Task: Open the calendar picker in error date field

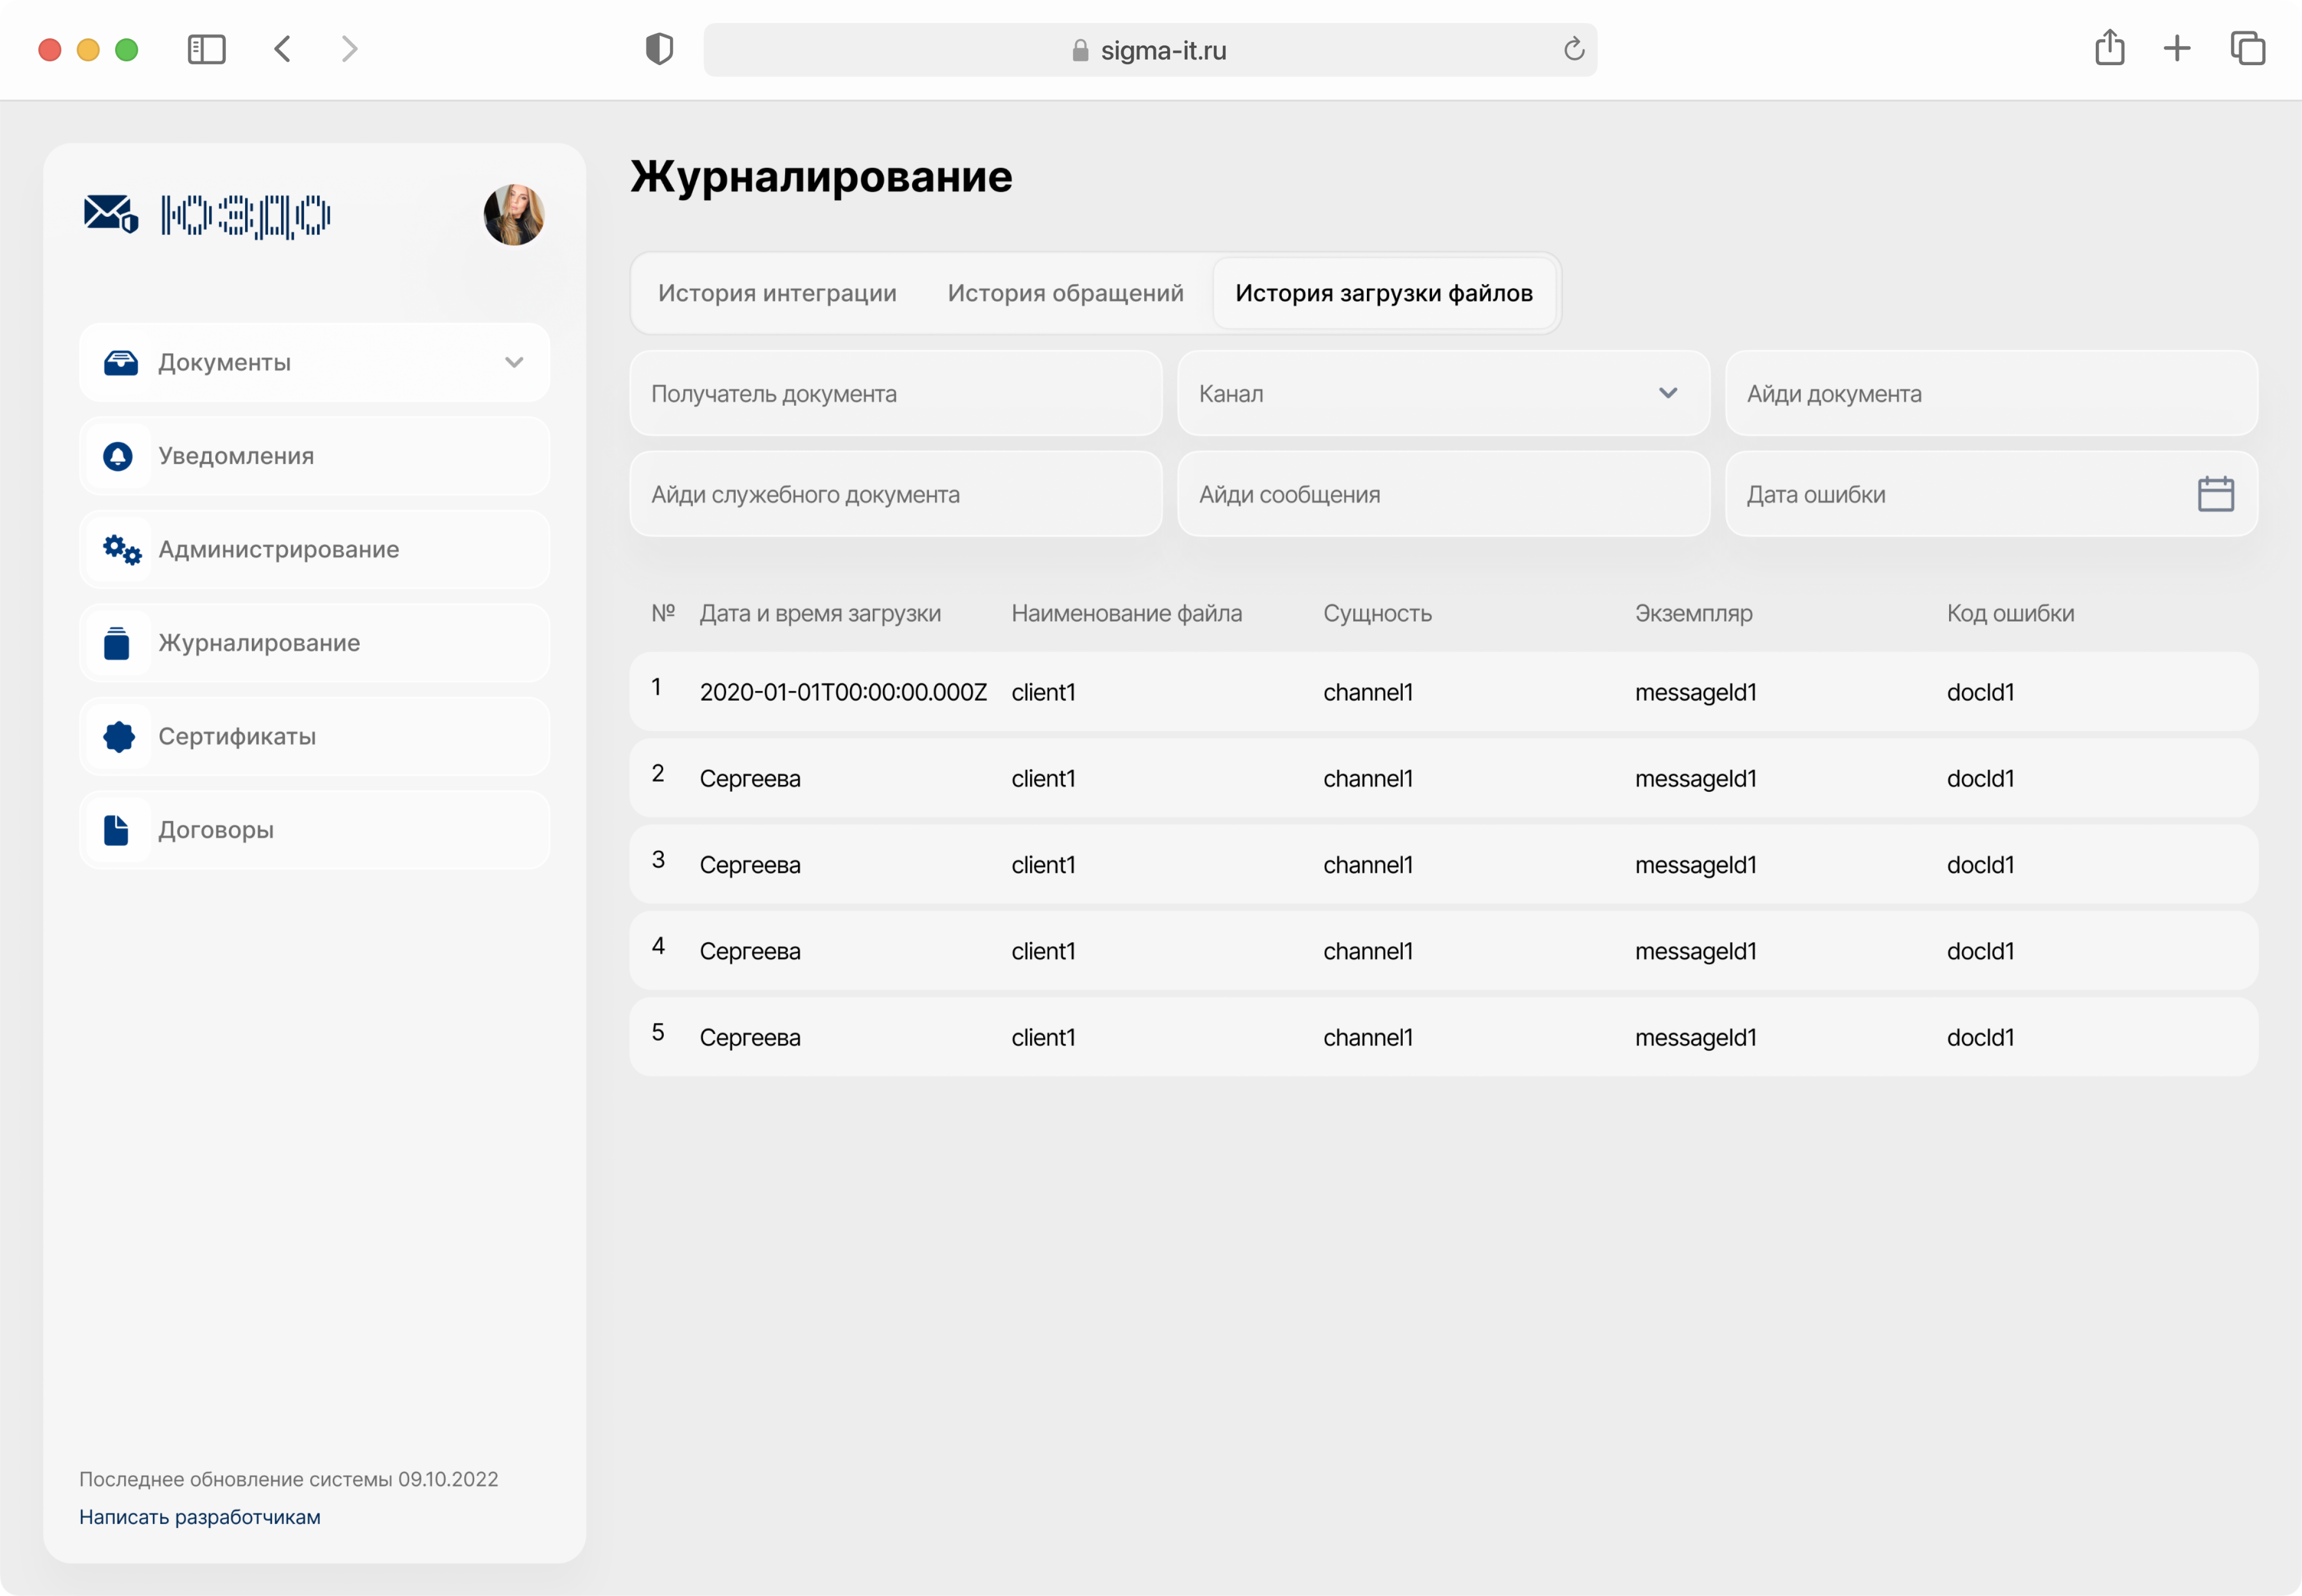Action: 2215,494
